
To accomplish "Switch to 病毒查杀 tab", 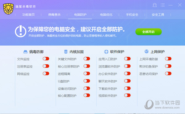I will click(54, 15).
